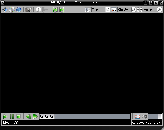Image resolution: width=164 pixels, height=130 pixels.
Task: Toggle fullscreen mode with the red-arrows icon
Action: 137,116
